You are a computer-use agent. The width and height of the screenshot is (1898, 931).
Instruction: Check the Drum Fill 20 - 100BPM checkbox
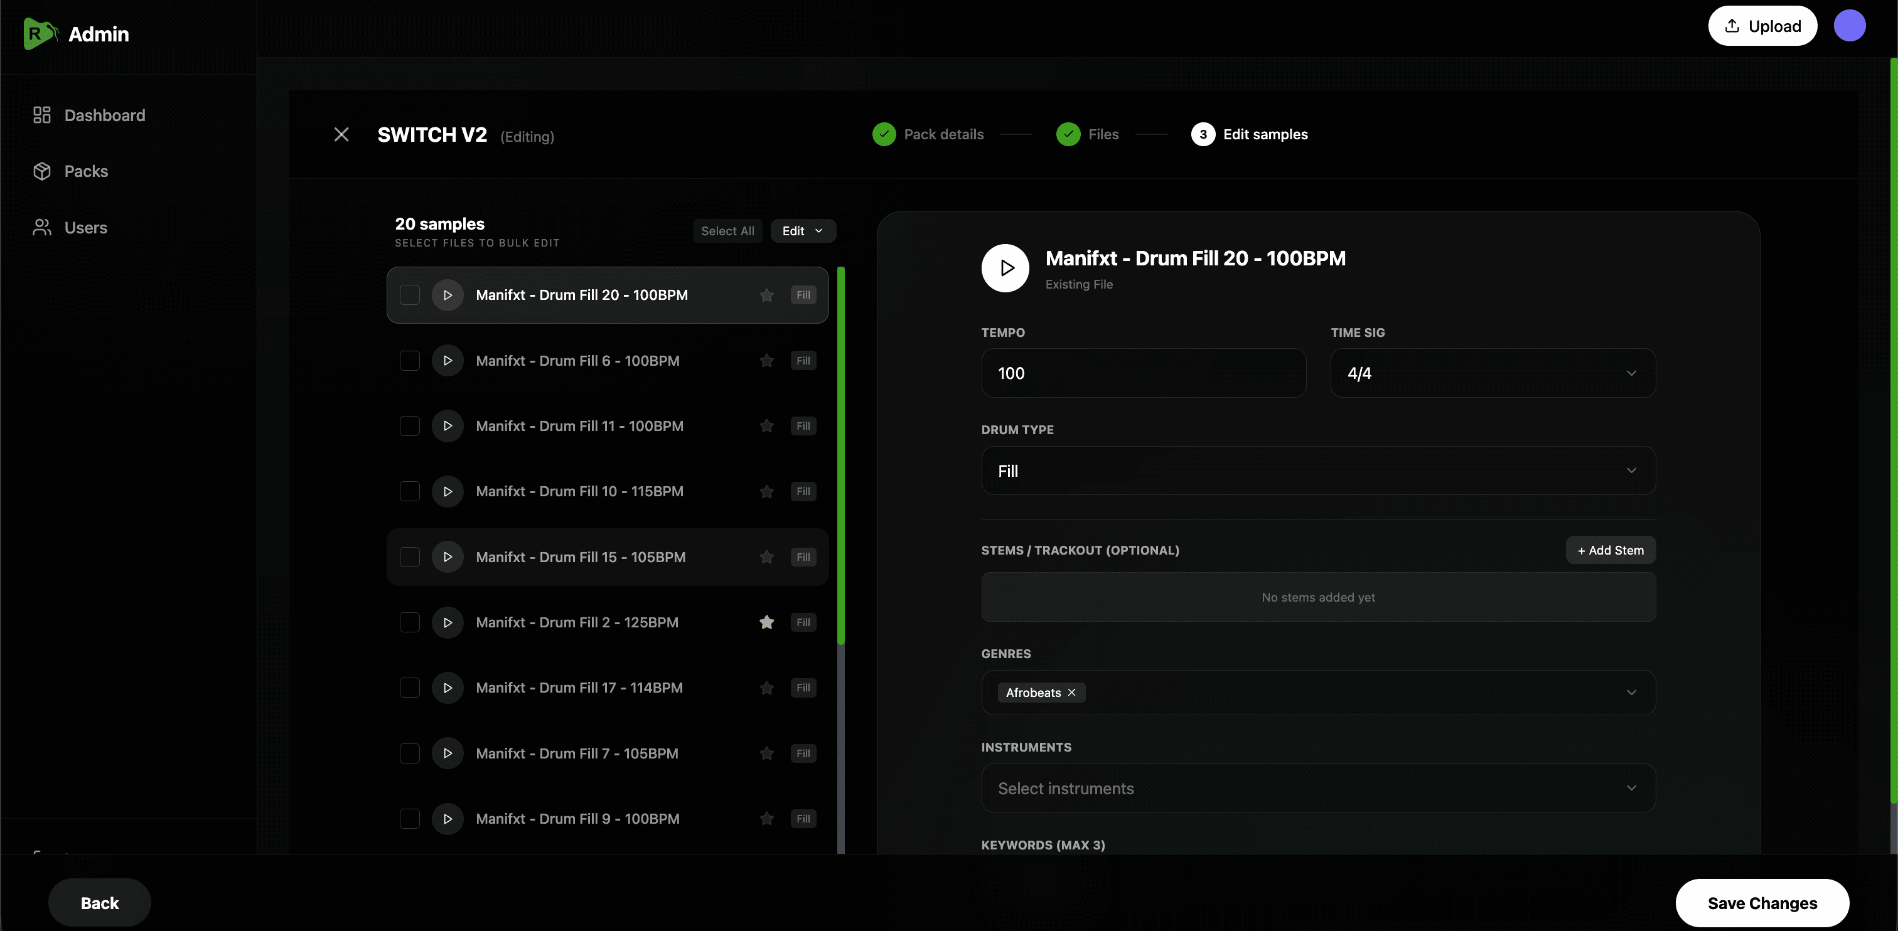410,295
